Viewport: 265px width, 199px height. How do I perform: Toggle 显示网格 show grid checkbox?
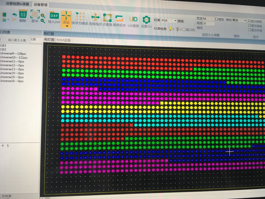(249, 21)
